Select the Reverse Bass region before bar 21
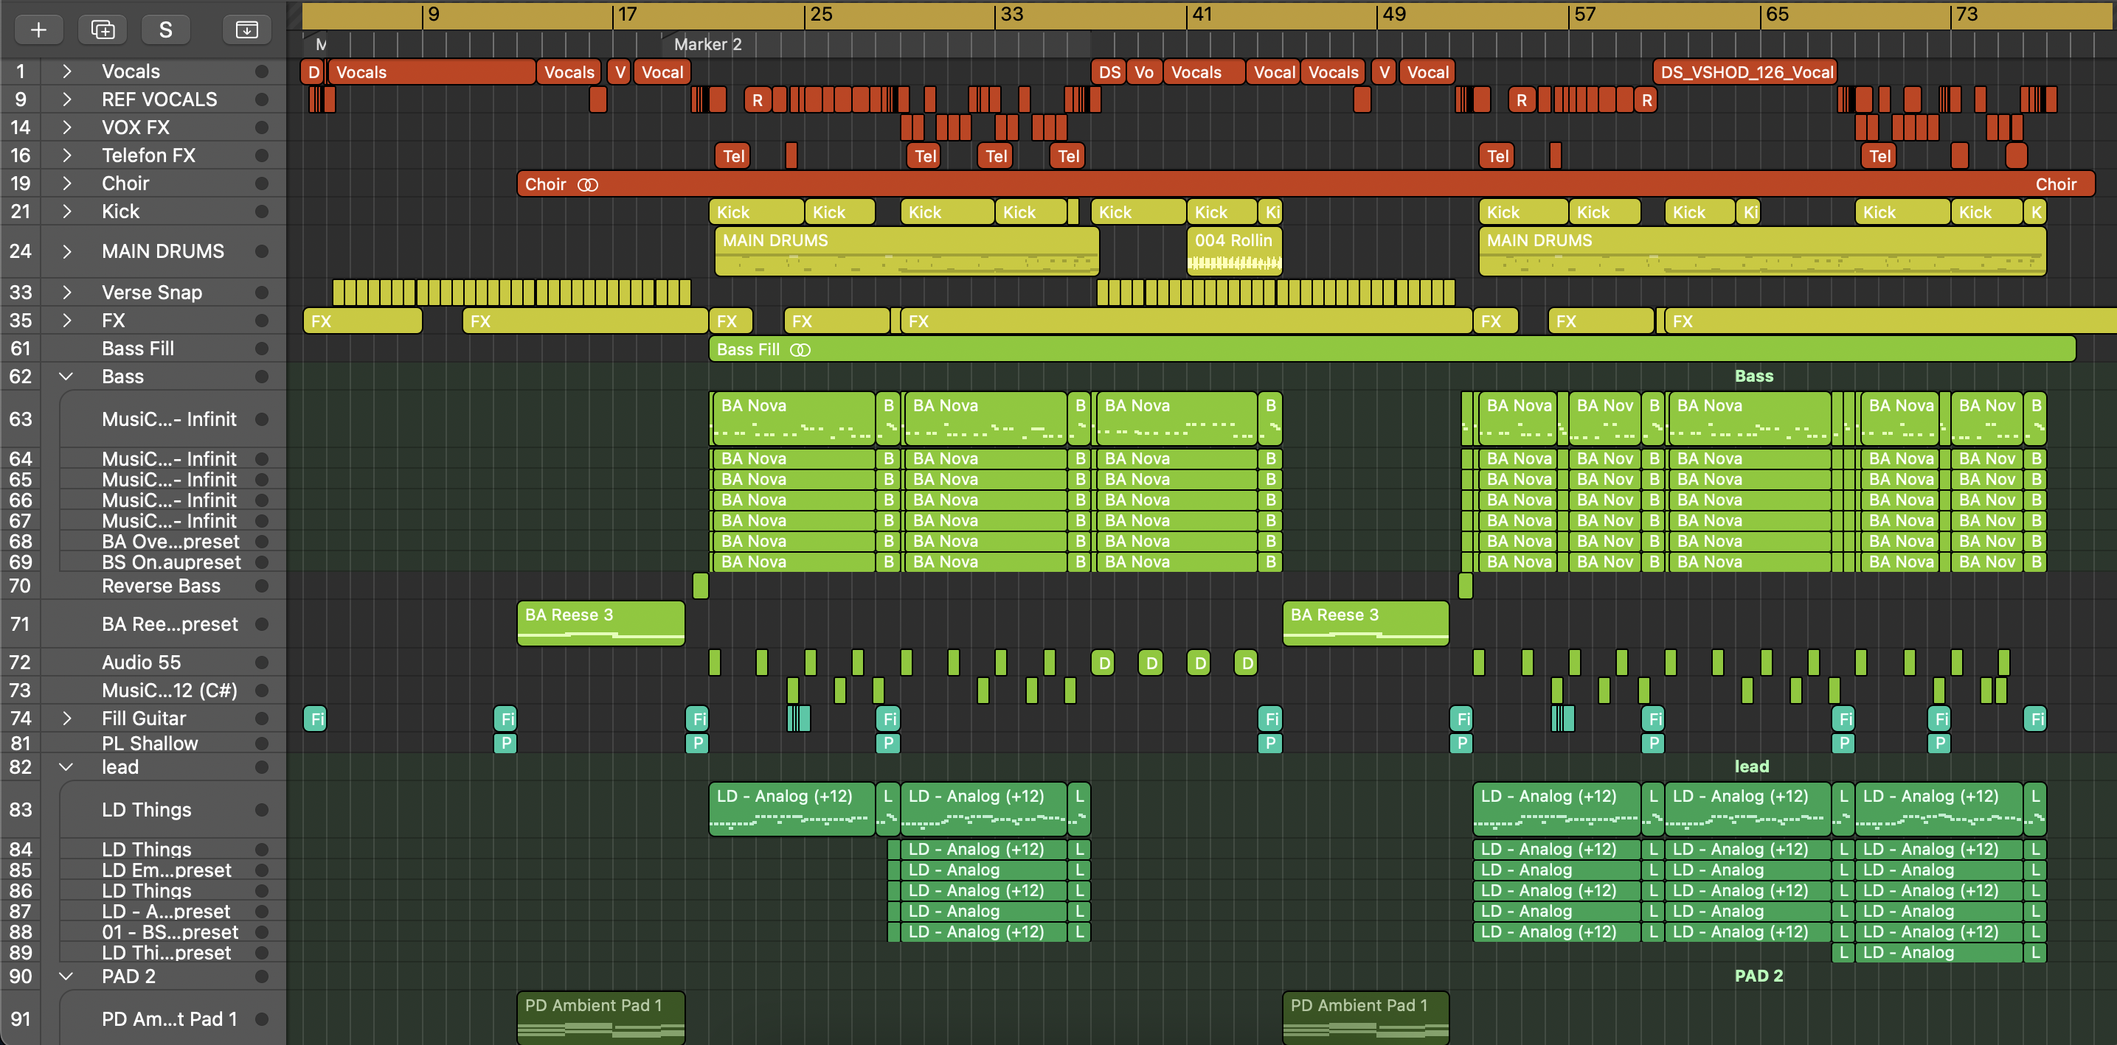The height and width of the screenshot is (1045, 2117). (x=700, y=586)
